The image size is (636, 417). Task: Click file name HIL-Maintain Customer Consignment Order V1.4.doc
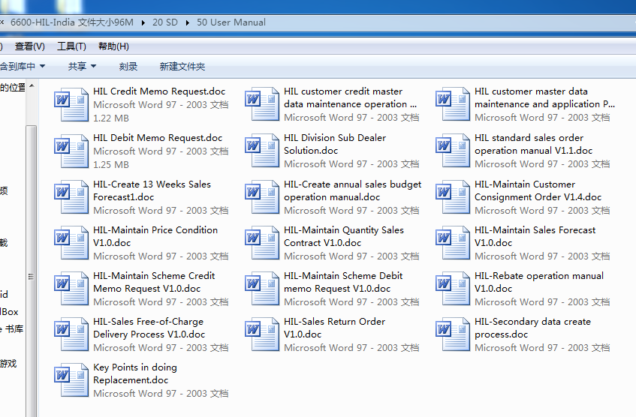(538, 190)
